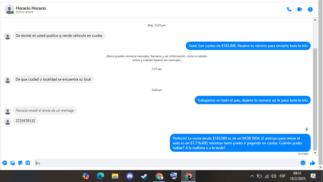Click the chat scrollbar up arrow
Image resolution: width=323 pixels, height=182 pixels.
pos(315,20)
